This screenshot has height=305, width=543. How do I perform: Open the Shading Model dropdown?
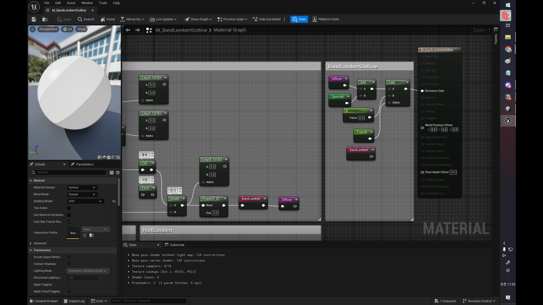click(x=85, y=201)
